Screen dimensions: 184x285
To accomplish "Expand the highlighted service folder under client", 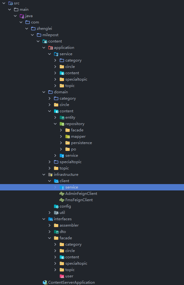I will pyautogui.click(x=55, y=187).
